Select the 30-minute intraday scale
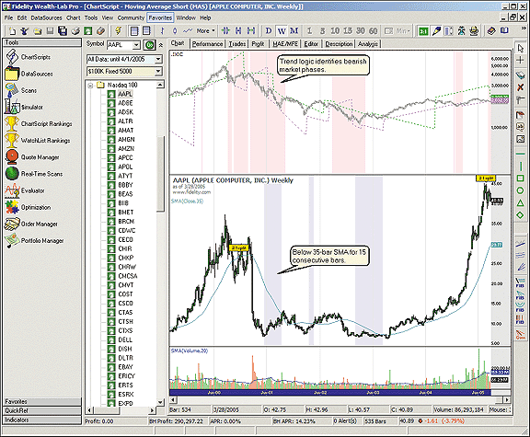This screenshot has width=530, height=437. (x=361, y=31)
